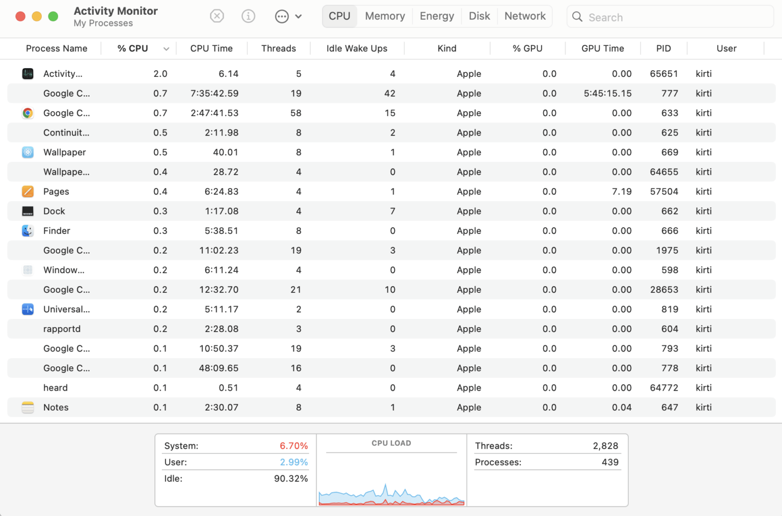Open the Disk tab
The image size is (782, 516).
tap(480, 16)
